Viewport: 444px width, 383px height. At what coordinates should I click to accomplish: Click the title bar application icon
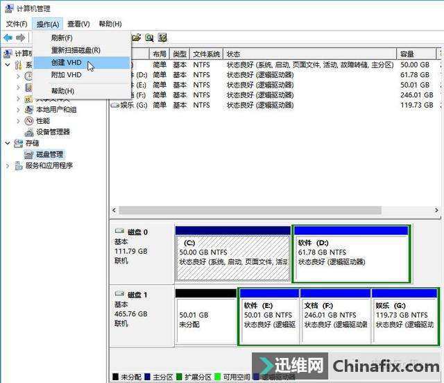click(x=9, y=8)
